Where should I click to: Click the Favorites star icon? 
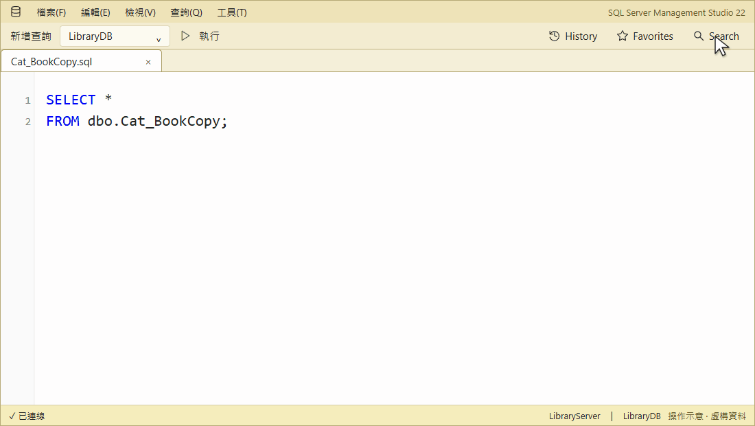[x=623, y=36]
